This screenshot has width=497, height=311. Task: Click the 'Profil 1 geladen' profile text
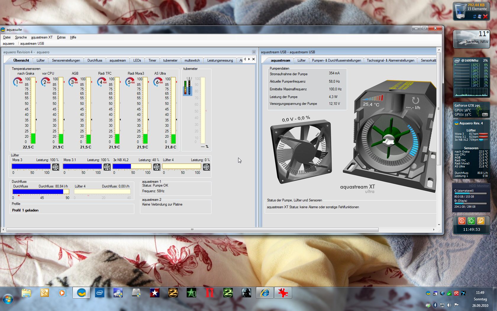click(x=25, y=210)
